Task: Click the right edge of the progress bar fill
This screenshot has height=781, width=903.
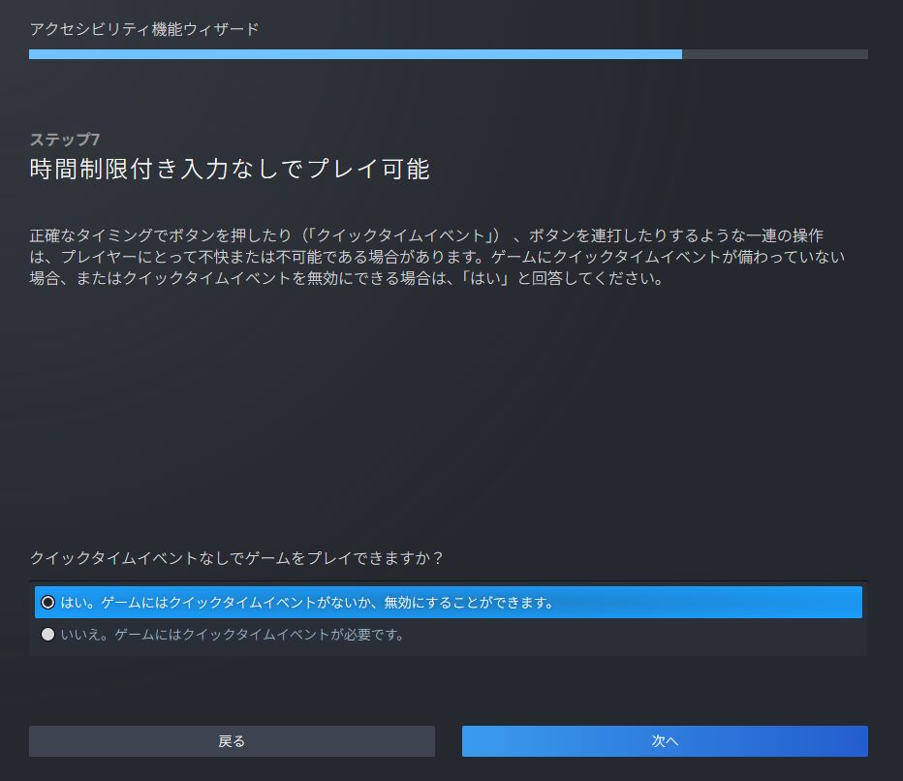Action: tap(679, 54)
